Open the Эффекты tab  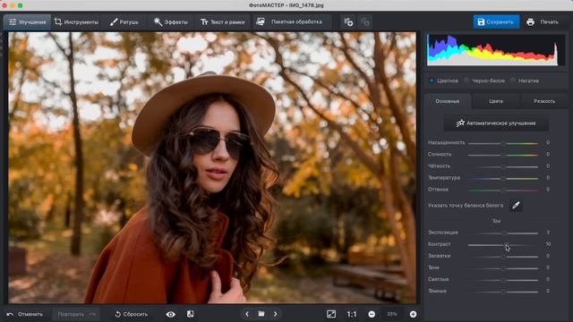click(x=170, y=21)
